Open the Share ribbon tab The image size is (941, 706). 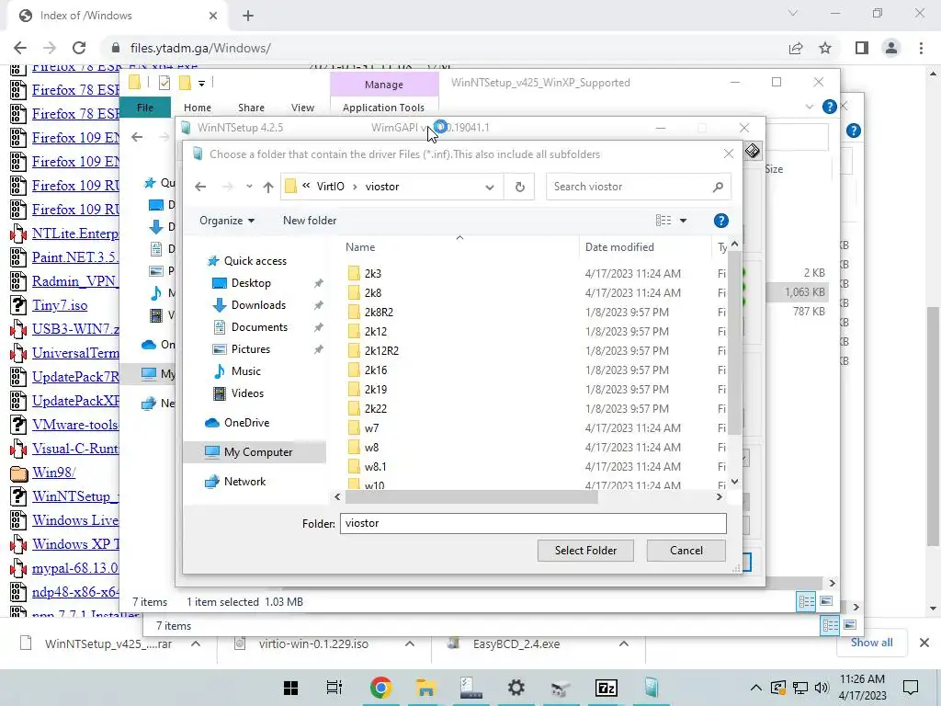[251, 108]
